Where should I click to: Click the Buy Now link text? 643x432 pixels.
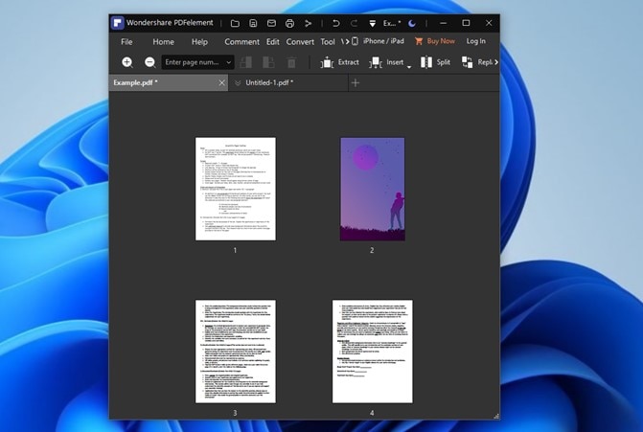click(441, 41)
